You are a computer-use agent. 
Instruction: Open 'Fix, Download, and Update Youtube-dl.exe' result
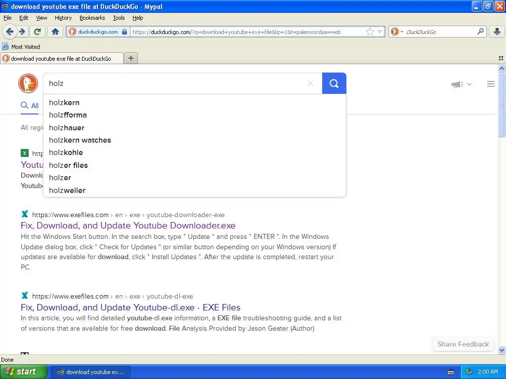coord(130,307)
